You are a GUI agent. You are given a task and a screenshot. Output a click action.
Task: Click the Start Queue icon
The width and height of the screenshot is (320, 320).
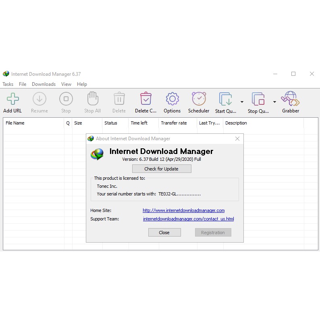(x=225, y=99)
